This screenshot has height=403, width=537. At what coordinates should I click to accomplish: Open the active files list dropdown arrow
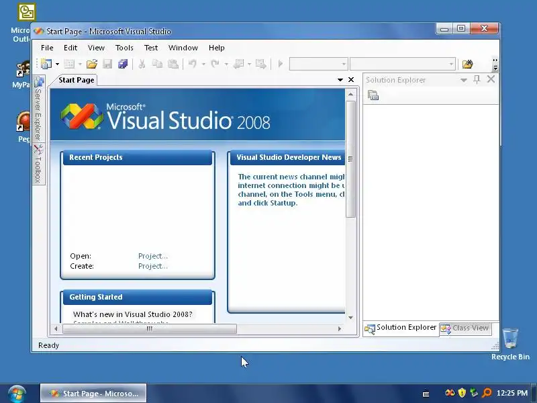pyautogui.click(x=340, y=80)
